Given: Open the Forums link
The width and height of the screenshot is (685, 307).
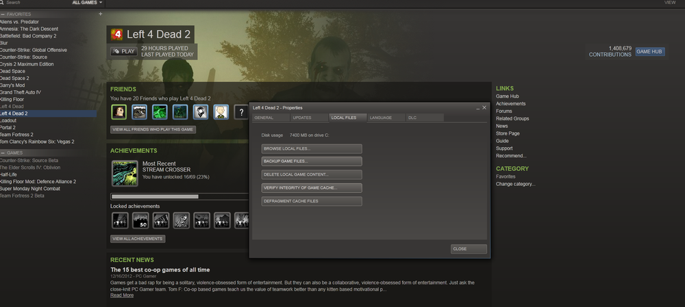Looking at the screenshot, I should [503, 111].
